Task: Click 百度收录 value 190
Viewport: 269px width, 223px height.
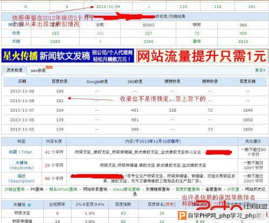Action: 60,91
